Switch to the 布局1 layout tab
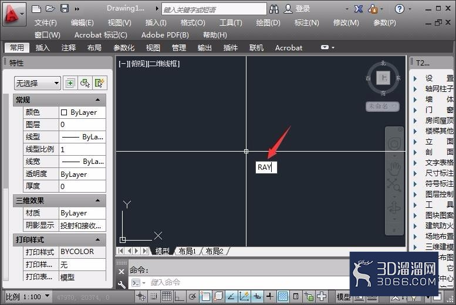456x305 pixels. 187,251
